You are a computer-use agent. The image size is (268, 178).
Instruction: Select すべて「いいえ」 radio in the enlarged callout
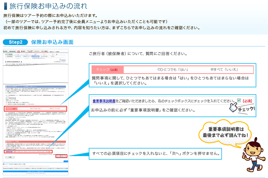pos(212,70)
